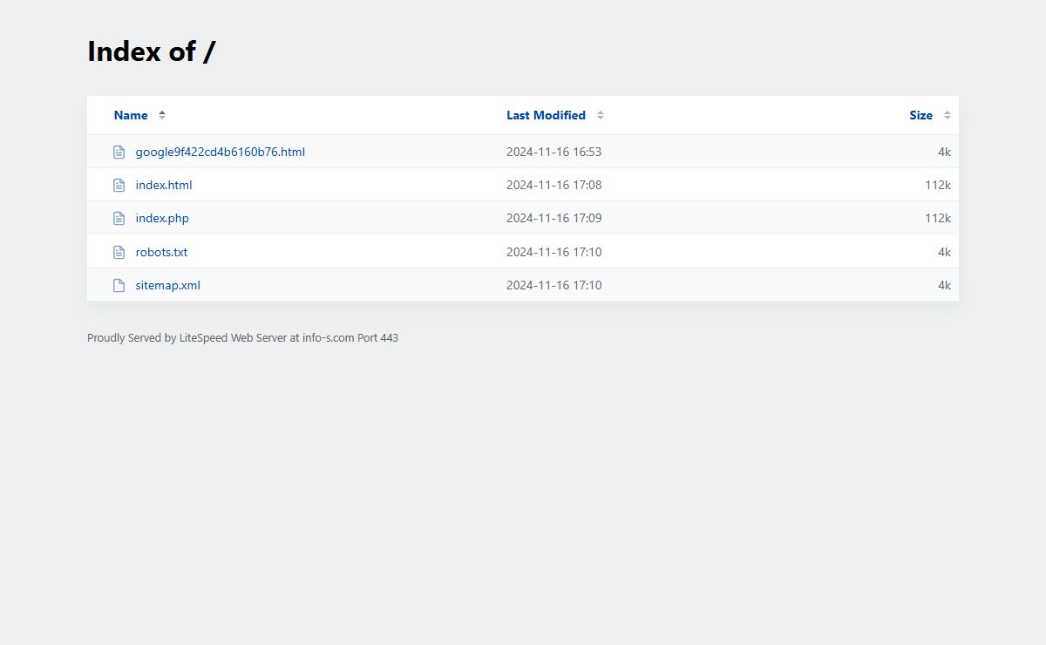The width and height of the screenshot is (1046, 645).
Task: Select the 2024-11-16 17:09 date cell
Action: pos(554,218)
